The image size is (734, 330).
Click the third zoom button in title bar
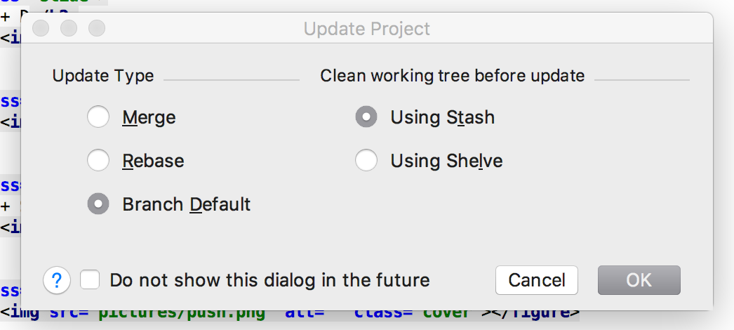coord(97,28)
